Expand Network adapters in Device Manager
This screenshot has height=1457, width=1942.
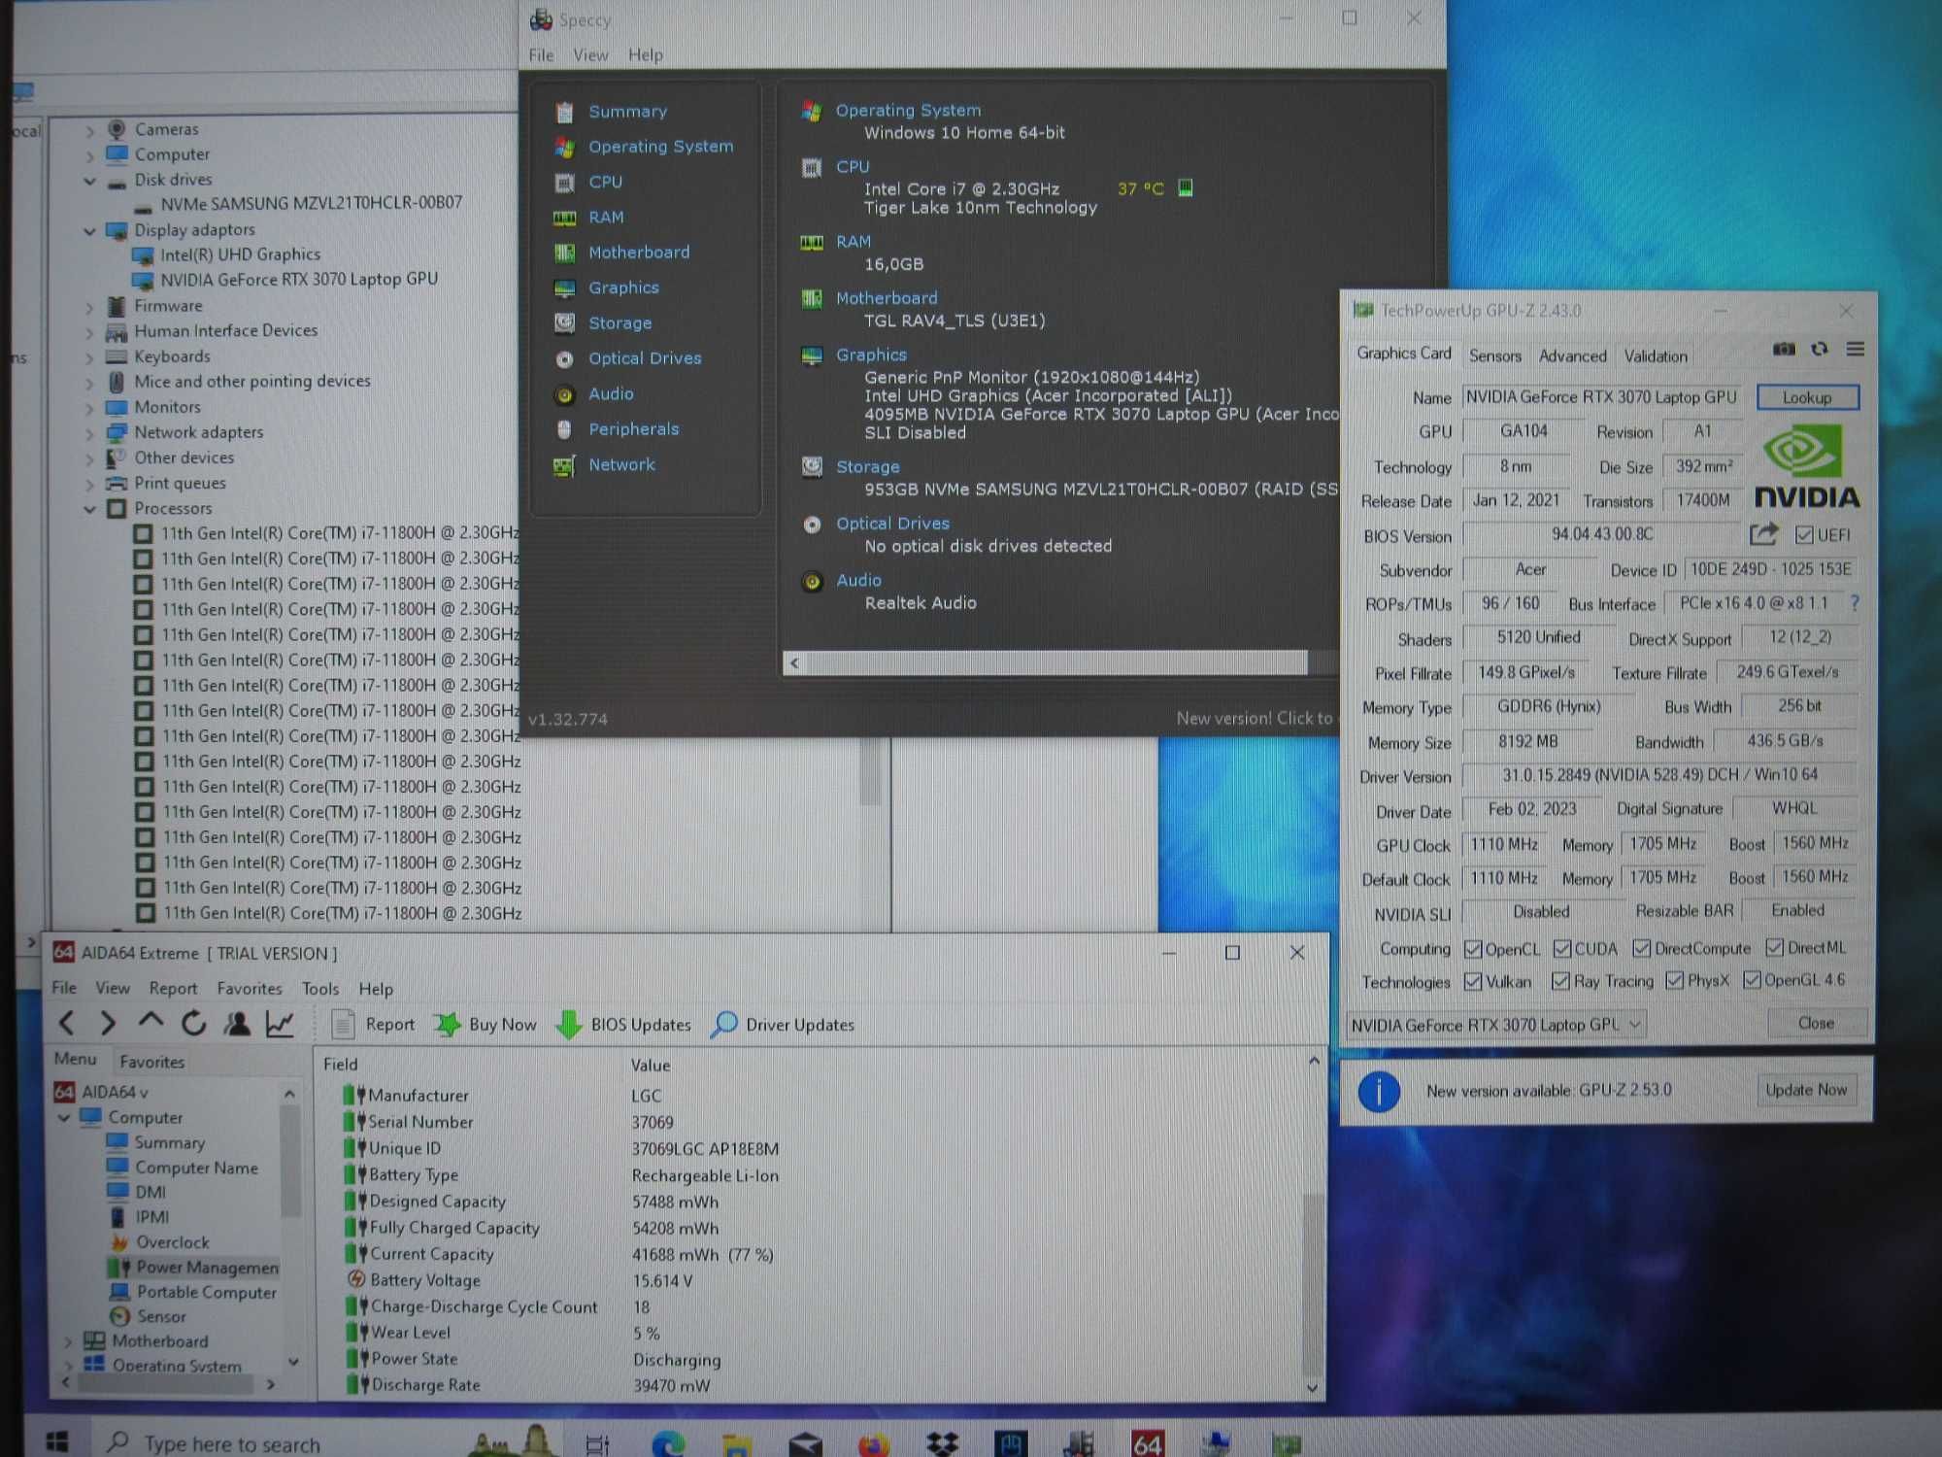(90, 433)
